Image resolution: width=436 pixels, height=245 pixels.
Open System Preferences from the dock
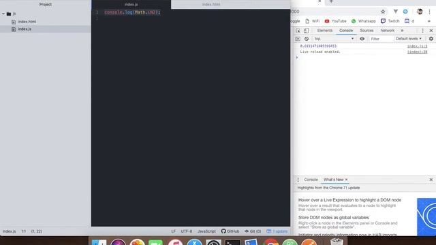click(x=213, y=242)
